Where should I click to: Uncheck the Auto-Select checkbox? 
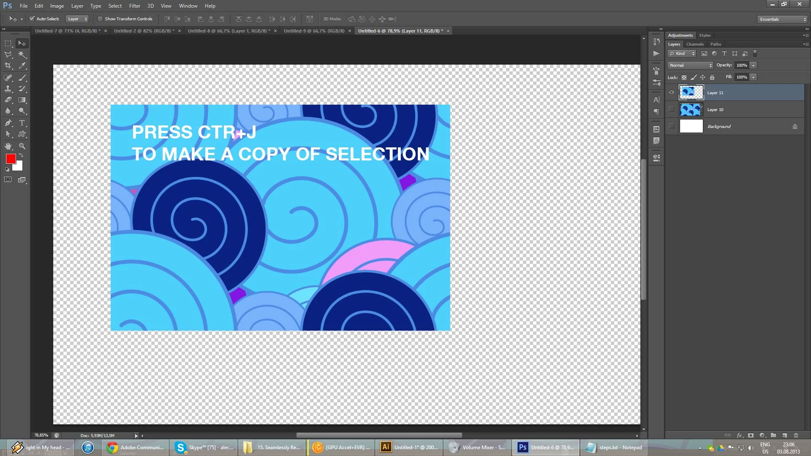[x=32, y=19]
